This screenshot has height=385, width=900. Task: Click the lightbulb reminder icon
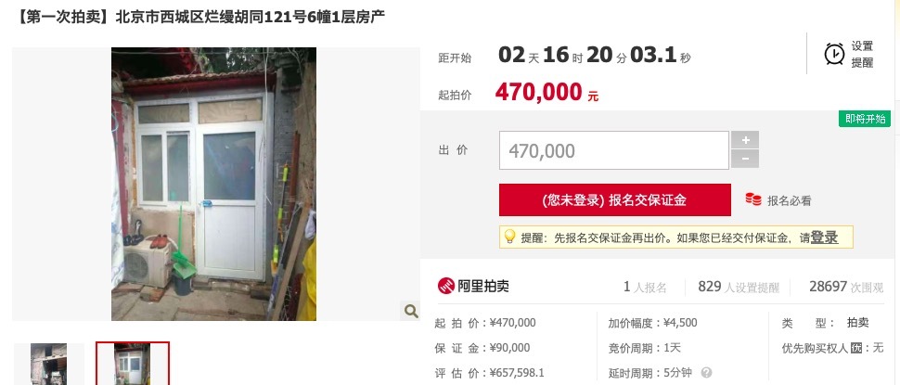pyautogui.click(x=509, y=237)
